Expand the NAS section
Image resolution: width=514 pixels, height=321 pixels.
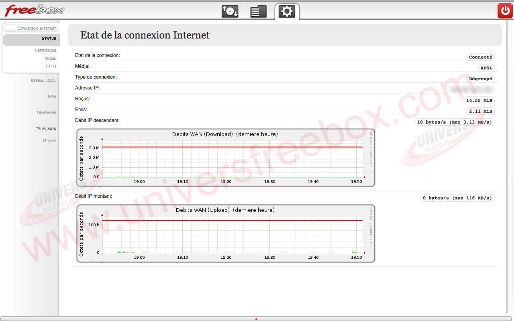[x=52, y=97]
